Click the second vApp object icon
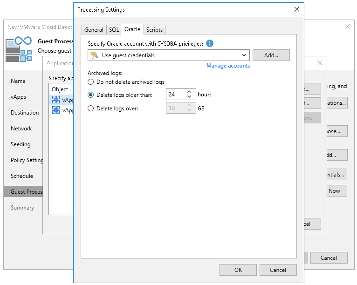Image resolution: width=357 pixels, height=285 pixels. 56,110
